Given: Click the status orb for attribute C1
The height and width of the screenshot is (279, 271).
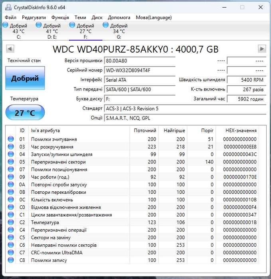Looking at the screenshot, I should [11, 214].
